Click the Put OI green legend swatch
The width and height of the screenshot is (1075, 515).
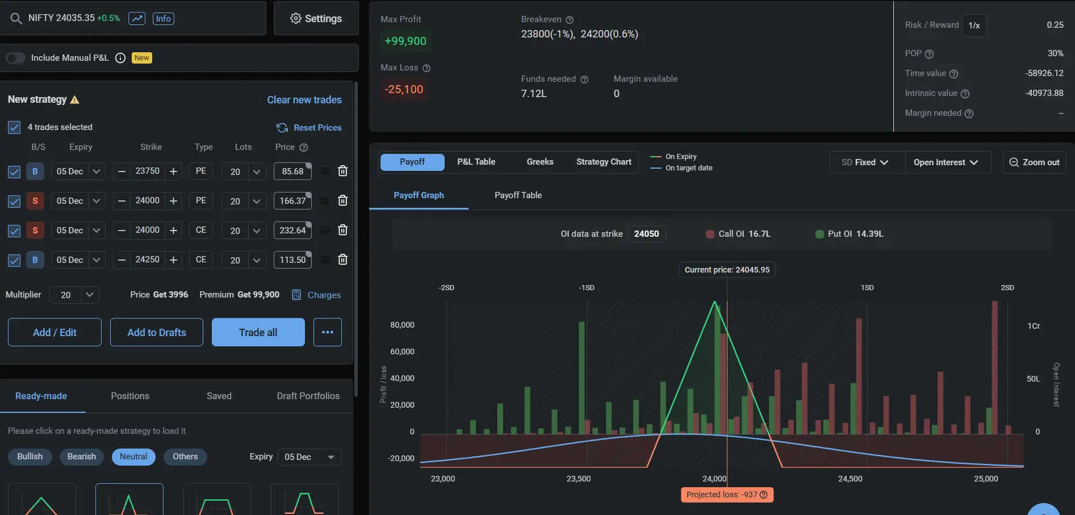coord(819,234)
